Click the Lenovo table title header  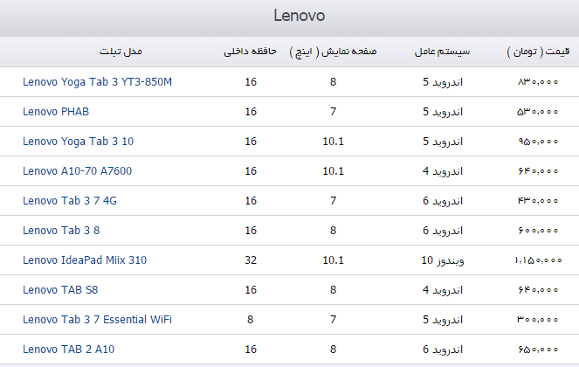pos(299,17)
